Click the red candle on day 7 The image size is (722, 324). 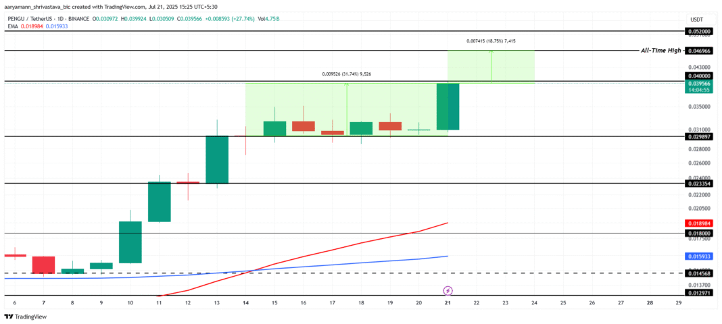(x=43, y=265)
